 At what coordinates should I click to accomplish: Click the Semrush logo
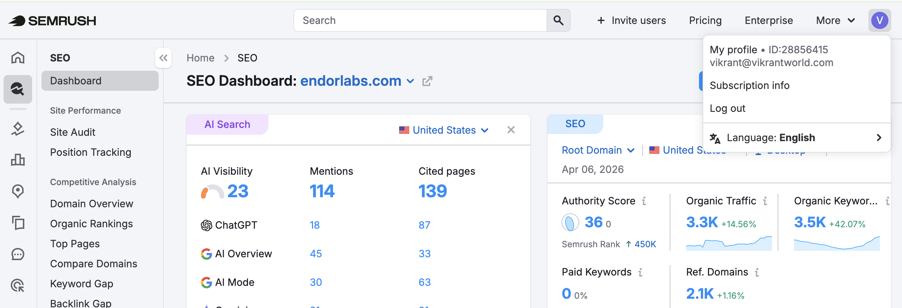click(52, 21)
